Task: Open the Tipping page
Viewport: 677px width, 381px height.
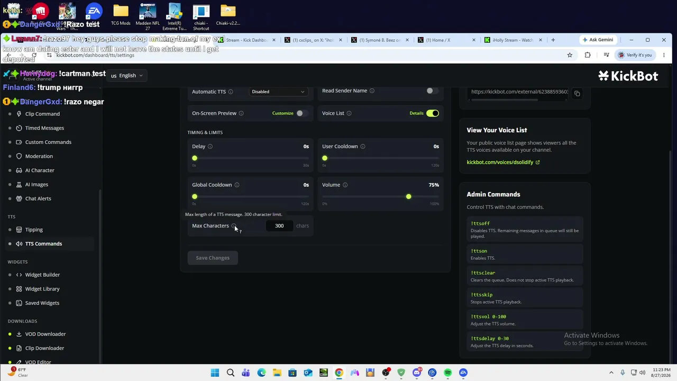Action: point(34,230)
